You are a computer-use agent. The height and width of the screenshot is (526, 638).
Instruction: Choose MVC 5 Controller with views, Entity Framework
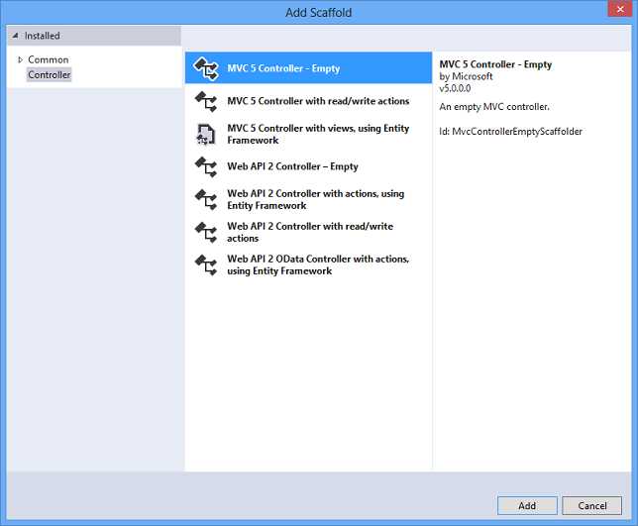(x=308, y=134)
